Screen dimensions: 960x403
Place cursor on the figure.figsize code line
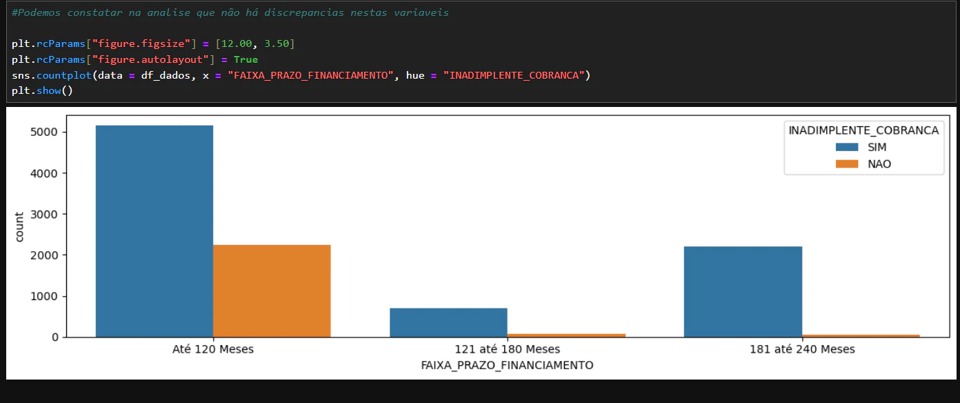click(153, 43)
